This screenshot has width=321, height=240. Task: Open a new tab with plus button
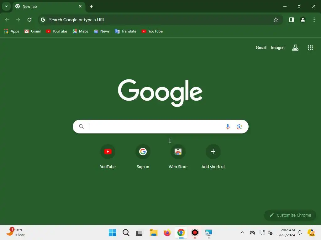pyautogui.click(x=92, y=6)
